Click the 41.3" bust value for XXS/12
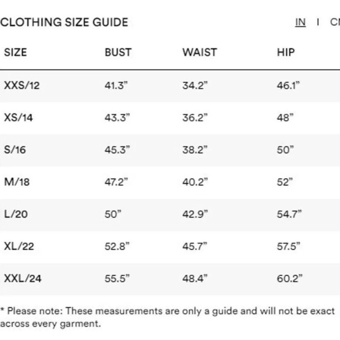The height and width of the screenshot is (340, 340). tap(116, 85)
